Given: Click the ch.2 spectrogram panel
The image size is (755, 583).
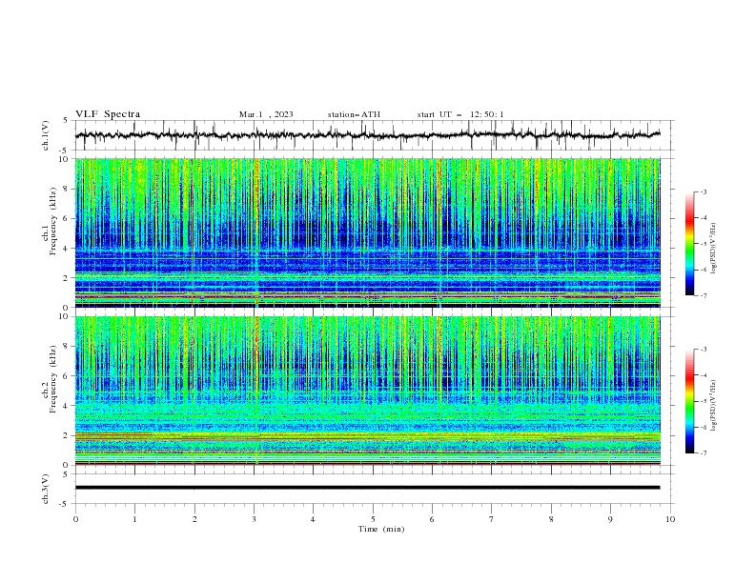Looking at the screenshot, I should point(367,391).
